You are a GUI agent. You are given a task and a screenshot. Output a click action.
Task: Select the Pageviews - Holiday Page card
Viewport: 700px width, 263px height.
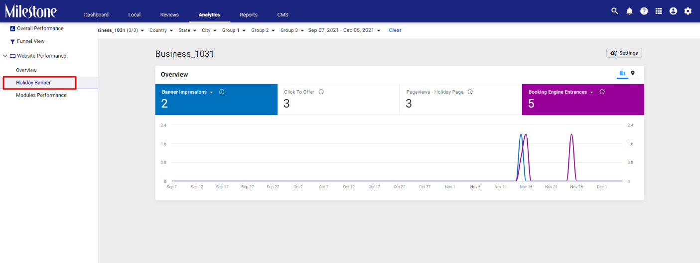click(x=461, y=100)
